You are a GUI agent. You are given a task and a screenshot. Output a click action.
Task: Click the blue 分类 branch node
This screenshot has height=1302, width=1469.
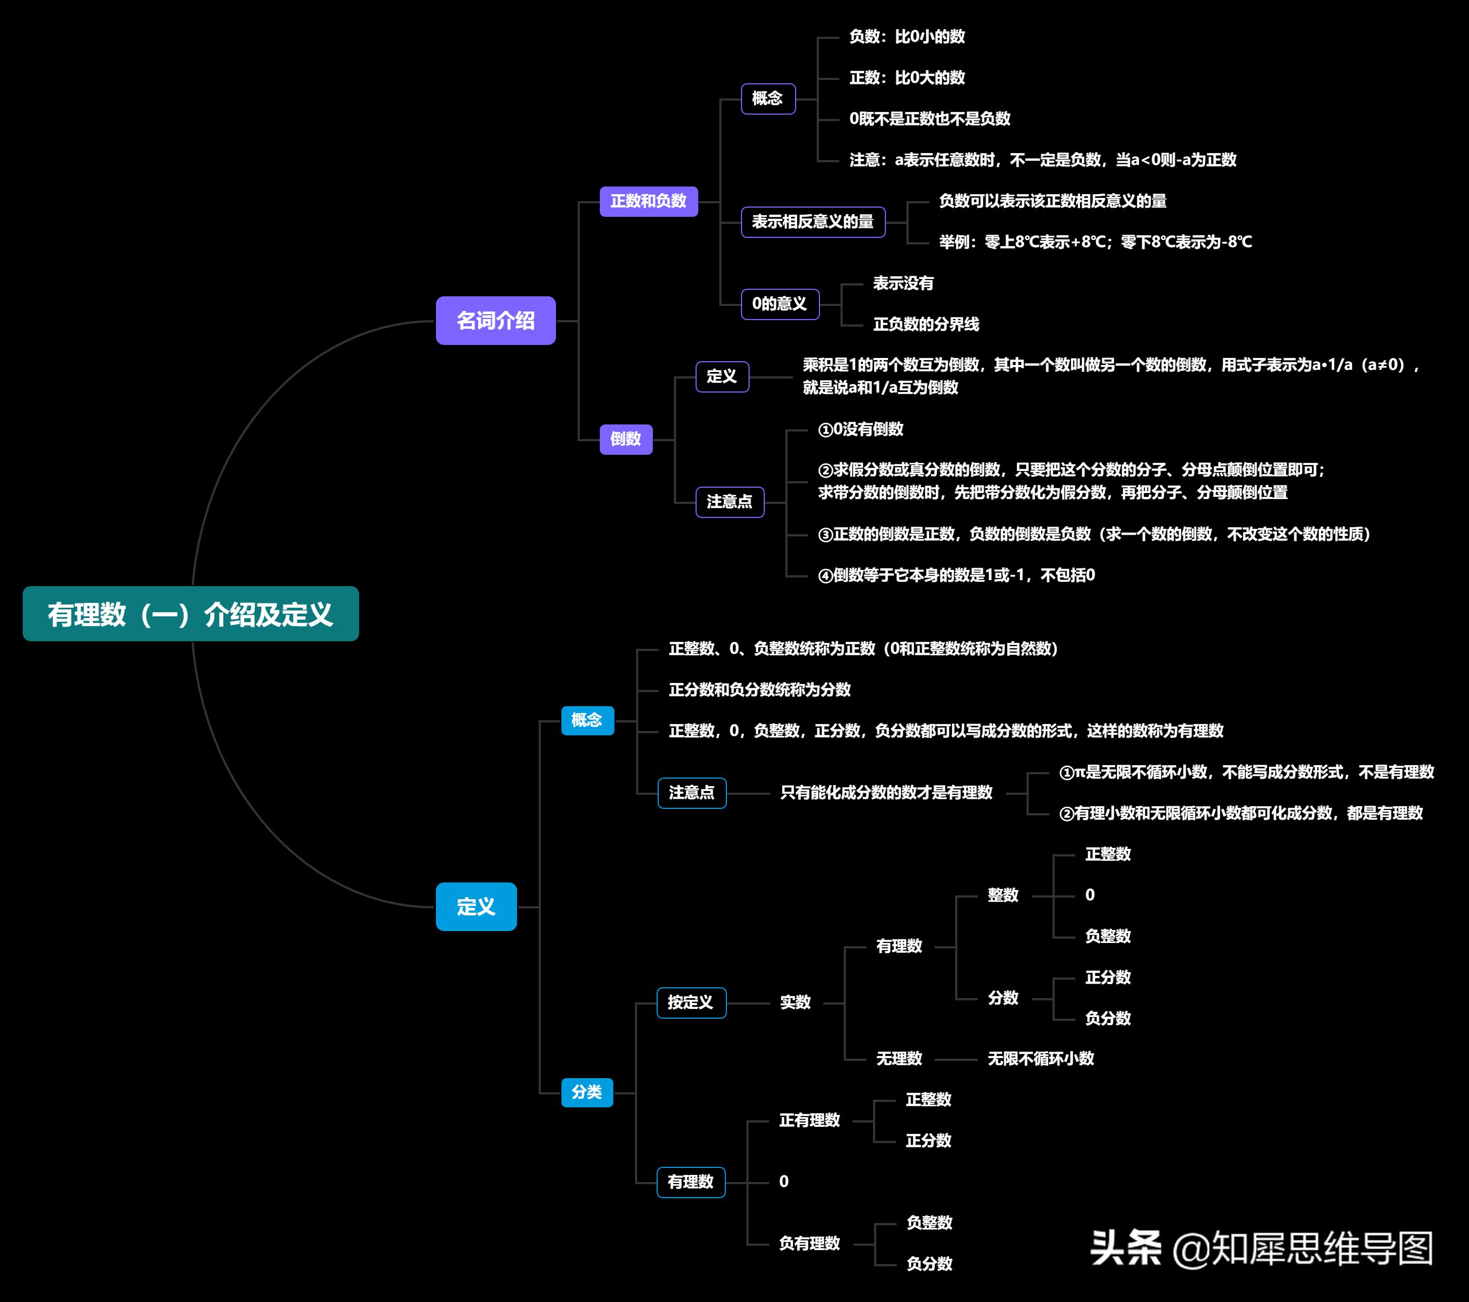586,1092
